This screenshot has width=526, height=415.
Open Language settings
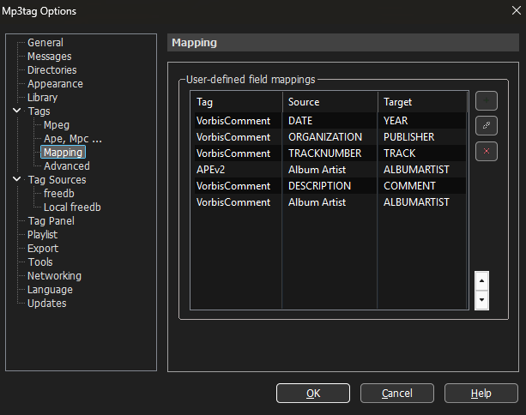[x=50, y=290]
